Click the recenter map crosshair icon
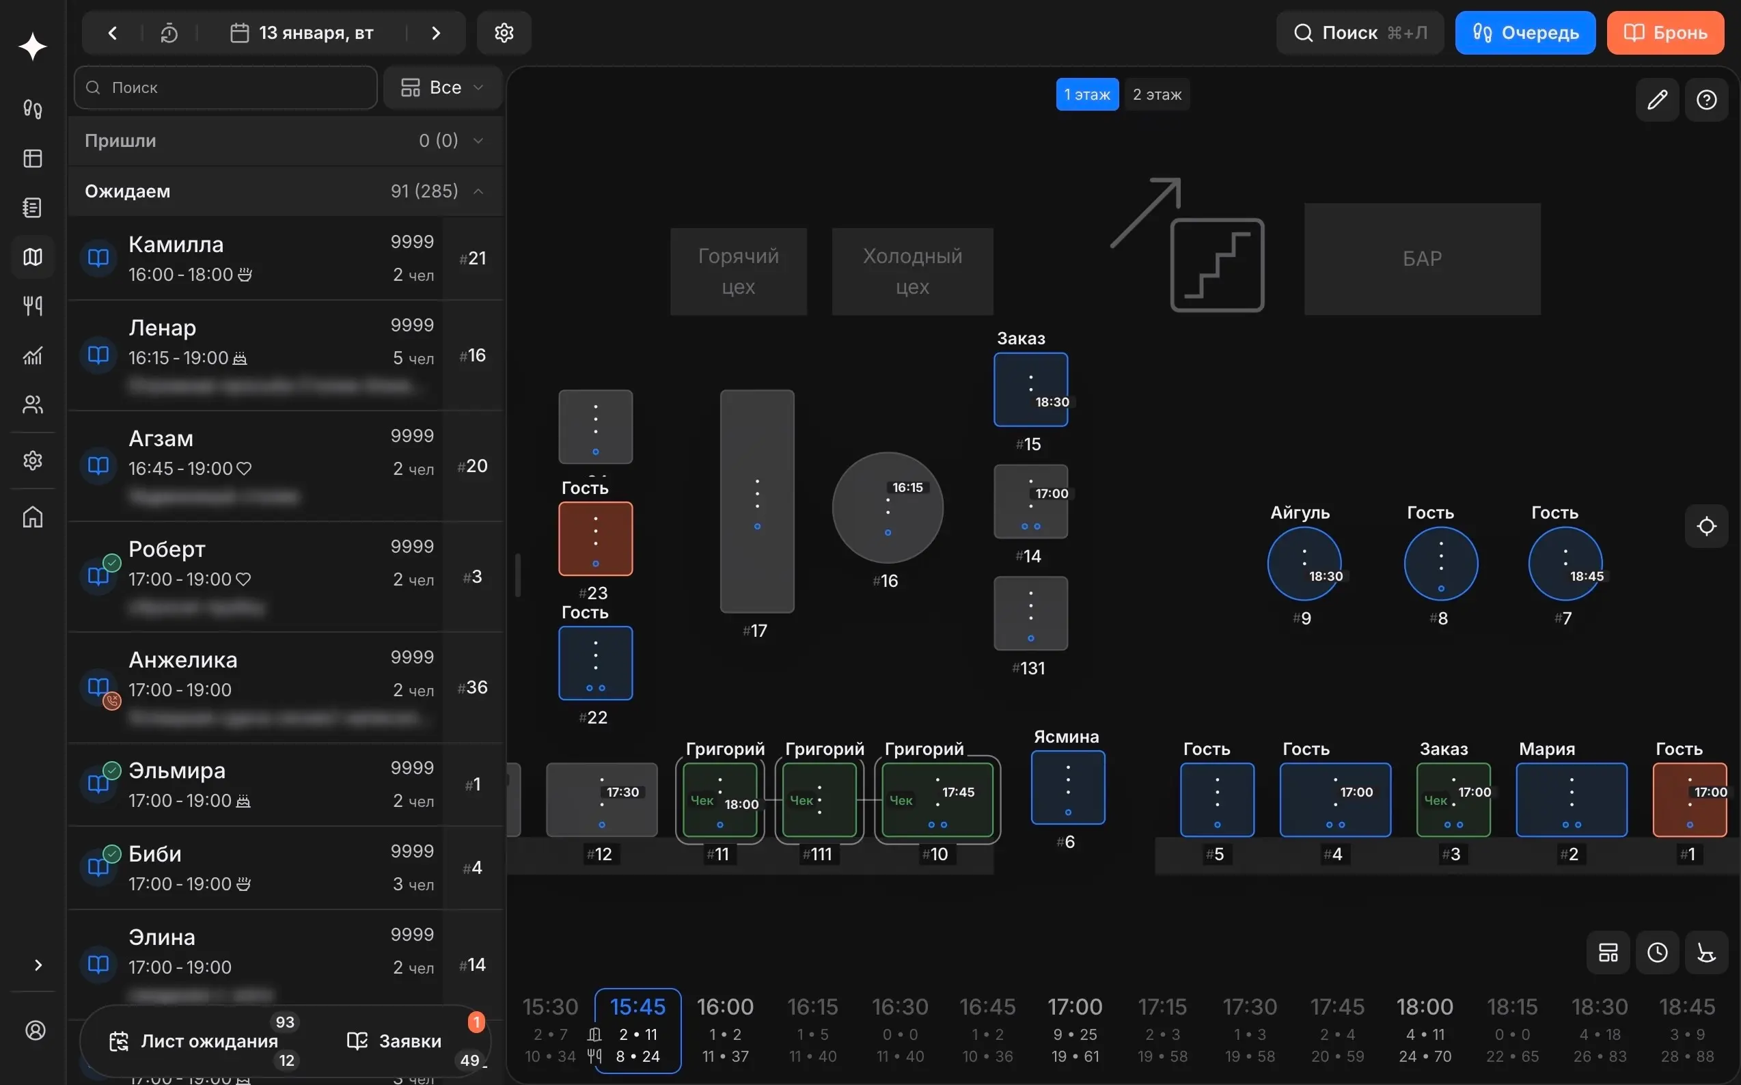The width and height of the screenshot is (1741, 1085). (1706, 526)
